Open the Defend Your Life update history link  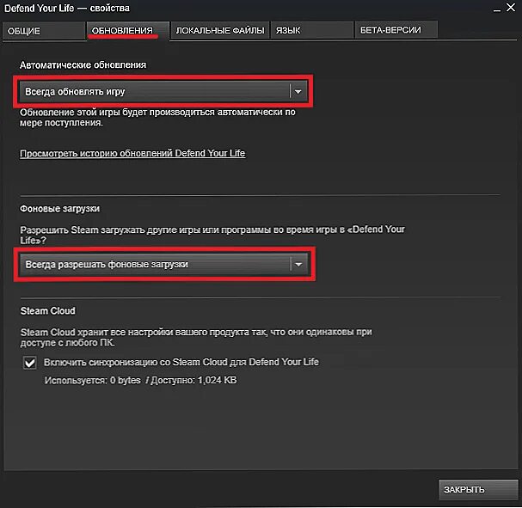point(132,153)
